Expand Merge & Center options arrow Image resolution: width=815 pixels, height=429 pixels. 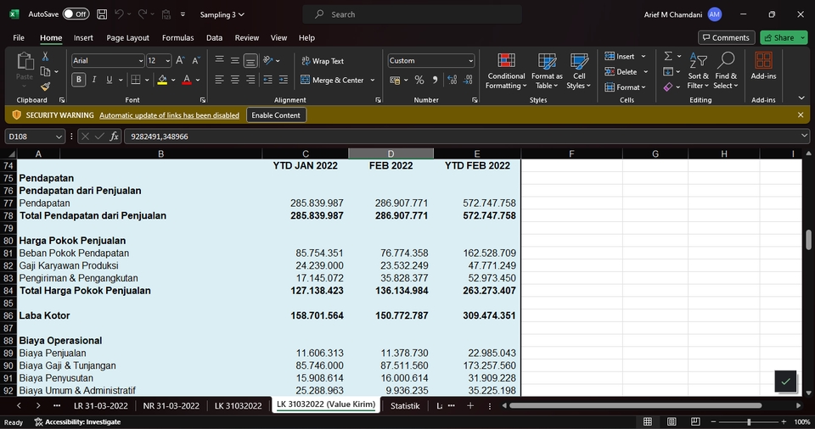pos(372,80)
